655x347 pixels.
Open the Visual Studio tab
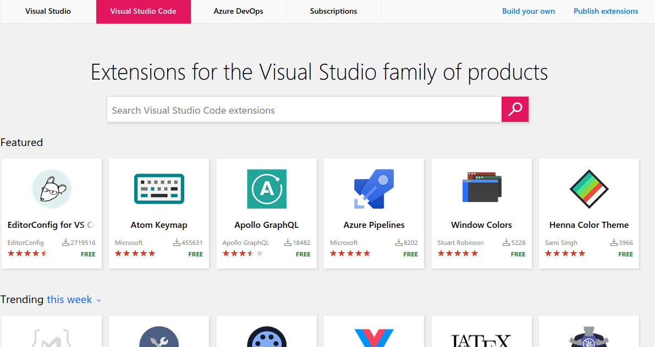[48, 12]
